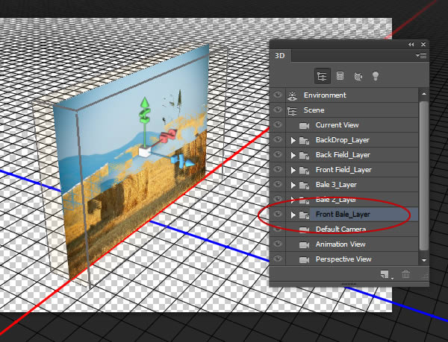Collapse the 3D panel to icons
This screenshot has height=342, width=448.
point(411,45)
